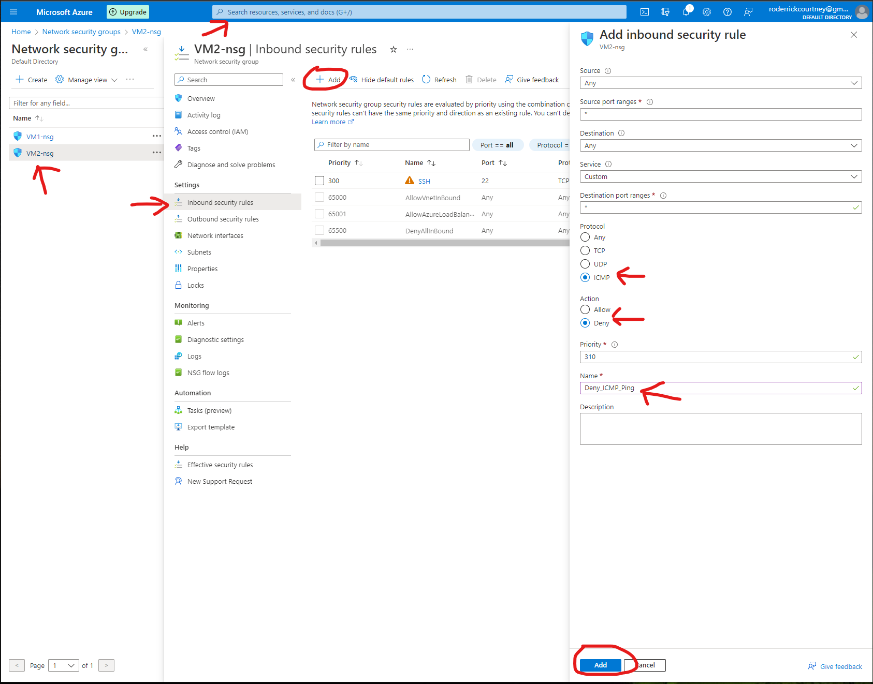873x684 pixels.
Task: Select the checkbox for rule 65000
Action: click(x=319, y=197)
